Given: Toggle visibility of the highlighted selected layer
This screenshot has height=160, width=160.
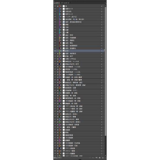Looking at the screenshot, I should (55, 51).
